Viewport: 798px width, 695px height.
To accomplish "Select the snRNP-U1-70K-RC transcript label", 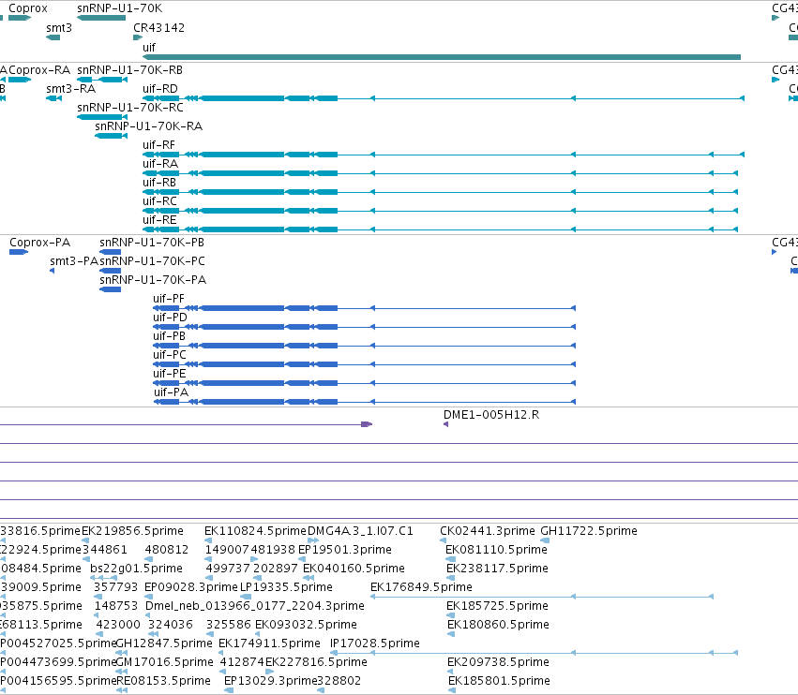I will (130, 108).
